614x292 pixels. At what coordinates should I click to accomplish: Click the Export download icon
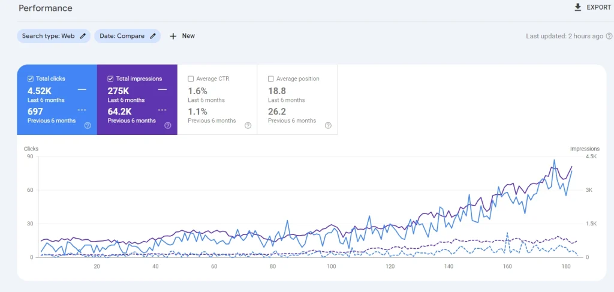(x=577, y=7)
